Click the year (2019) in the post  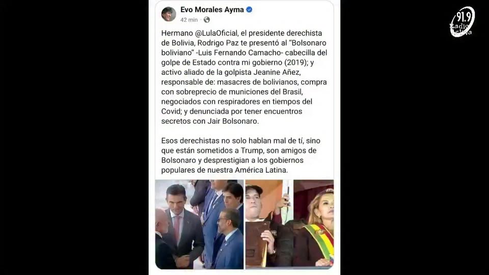(295, 63)
